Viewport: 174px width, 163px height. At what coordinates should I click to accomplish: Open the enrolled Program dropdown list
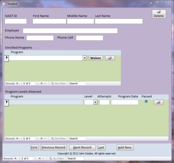85,58
